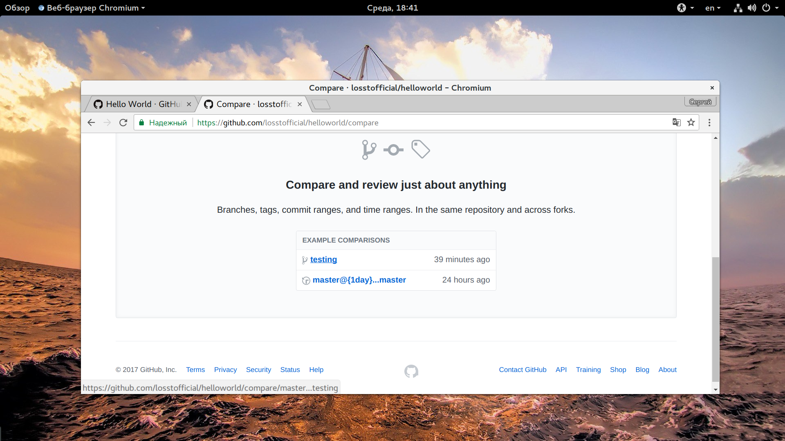Close the Compare tab
Image resolution: width=785 pixels, height=441 pixels.
(300, 104)
